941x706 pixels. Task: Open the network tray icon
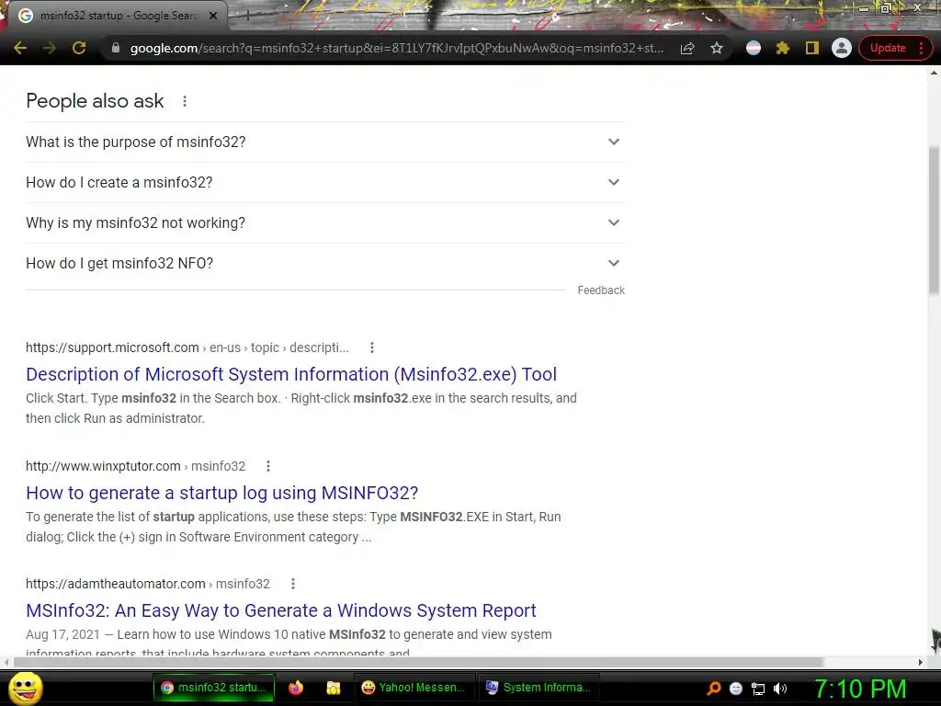pos(758,689)
